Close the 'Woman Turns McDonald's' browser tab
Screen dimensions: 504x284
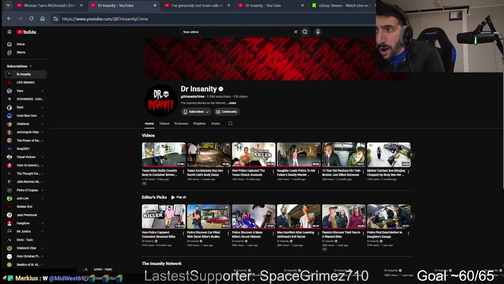click(x=81, y=6)
